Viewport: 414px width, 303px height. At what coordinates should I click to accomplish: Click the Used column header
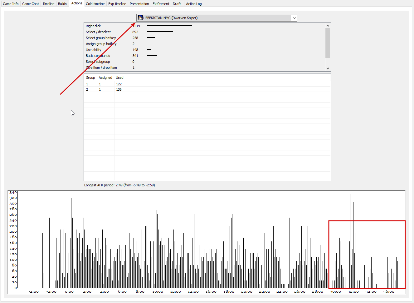tap(119, 78)
